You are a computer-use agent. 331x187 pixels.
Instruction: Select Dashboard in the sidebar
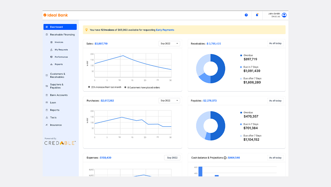pyautogui.click(x=60, y=27)
